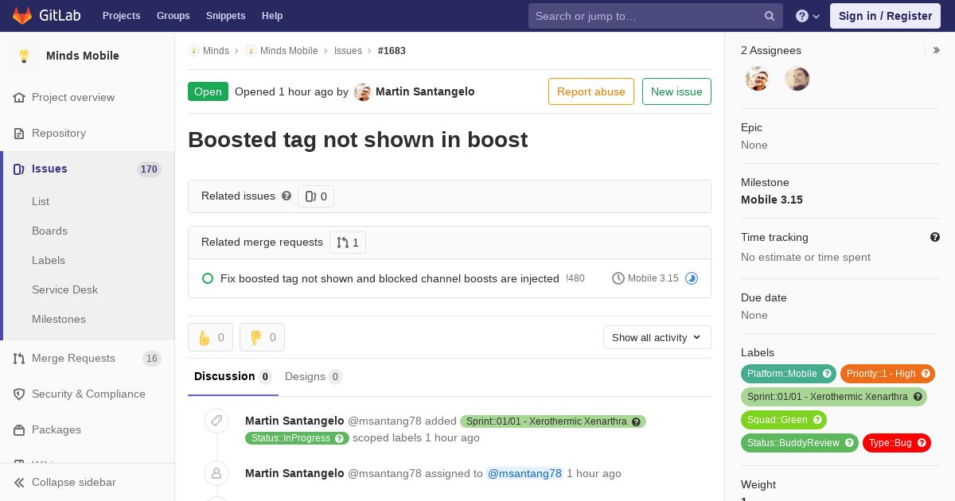Viewport: 955px width, 501px height.
Task: Open the Groups menu
Action: (x=173, y=16)
